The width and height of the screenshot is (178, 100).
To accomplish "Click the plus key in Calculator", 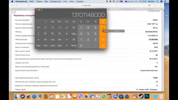I will click(103, 39).
